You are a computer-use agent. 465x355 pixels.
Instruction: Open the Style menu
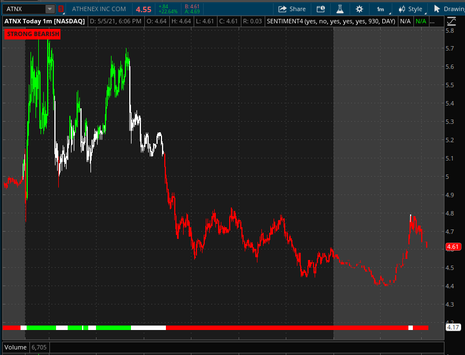[x=411, y=9]
